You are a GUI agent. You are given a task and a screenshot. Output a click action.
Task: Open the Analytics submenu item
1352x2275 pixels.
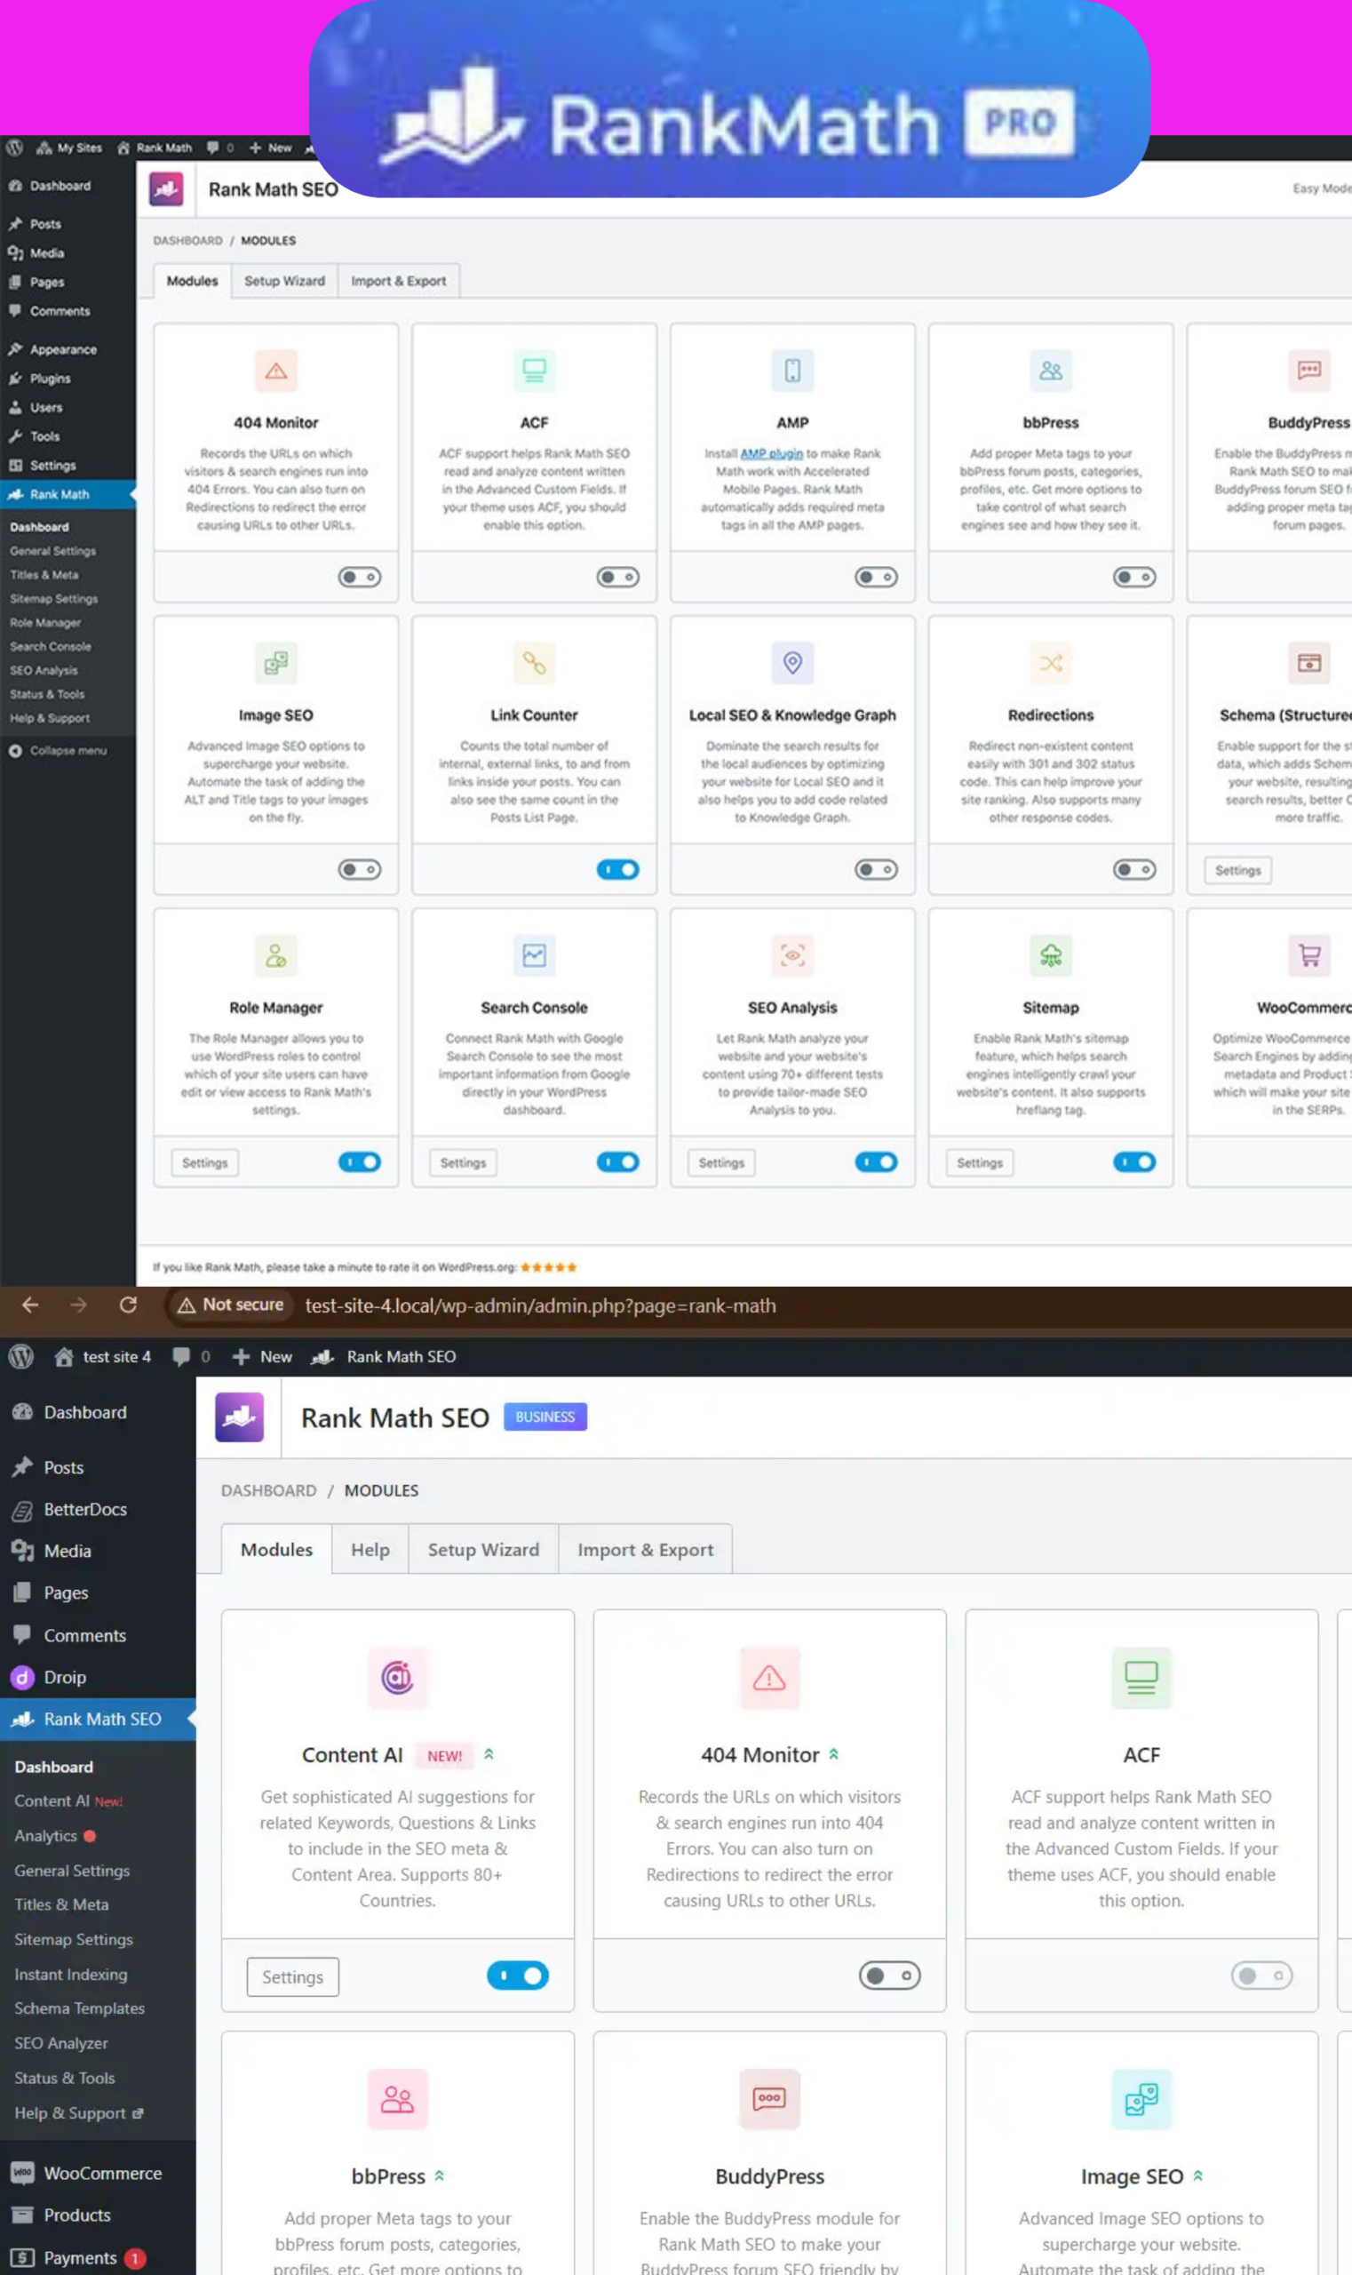click(x=55, y=1836)
